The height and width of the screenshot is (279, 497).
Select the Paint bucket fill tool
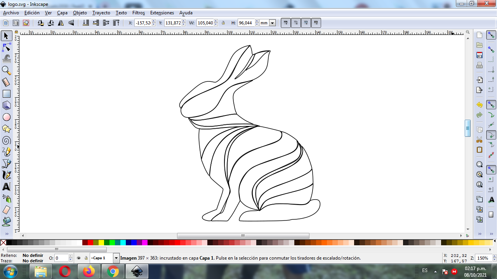tap(6, 222)
